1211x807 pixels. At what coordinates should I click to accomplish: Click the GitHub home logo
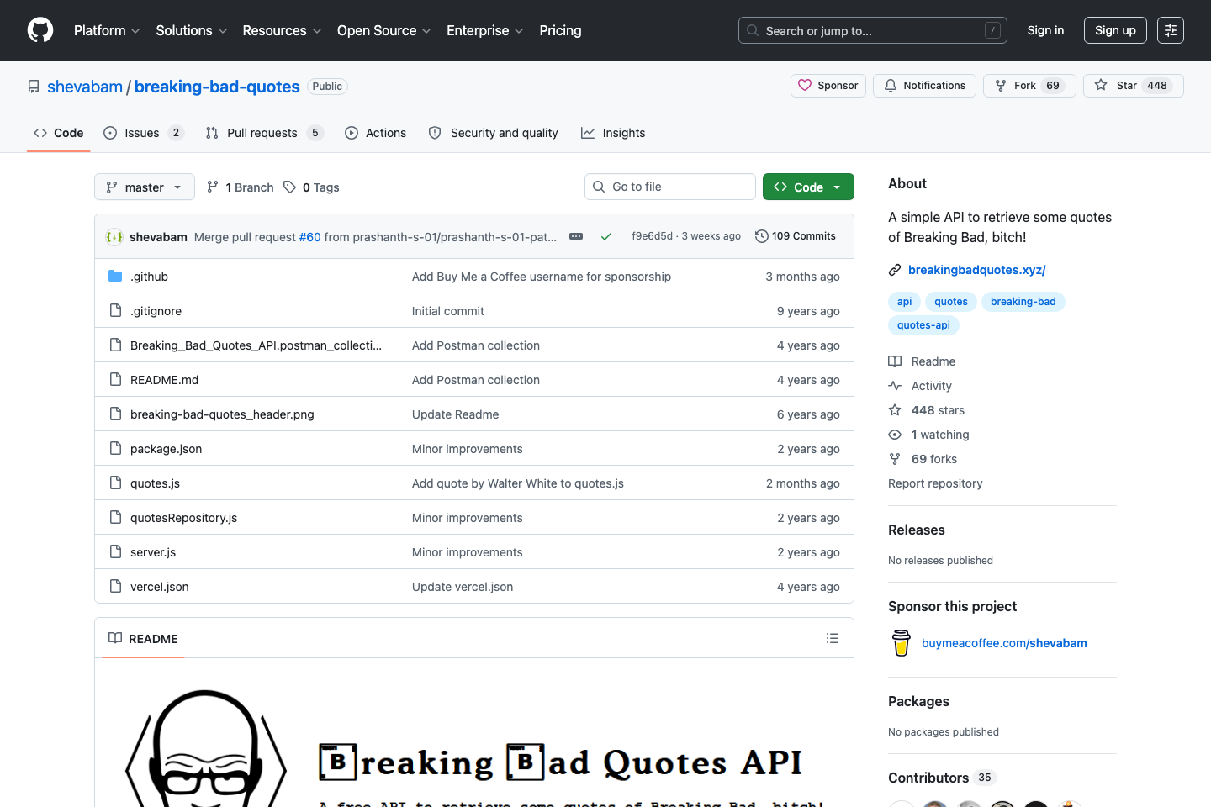pyautogui.click(x=40, y=30)
